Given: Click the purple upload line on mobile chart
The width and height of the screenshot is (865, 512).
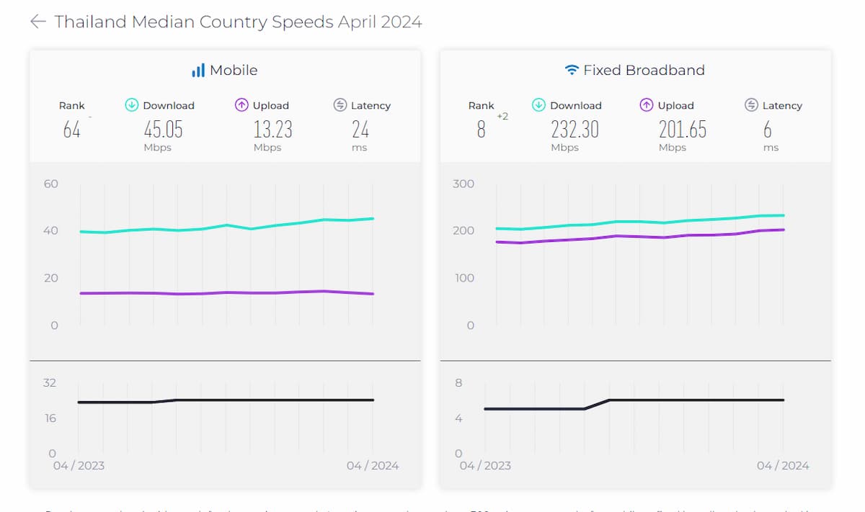Looking at the screenshot, I should (x=216, y=293).
